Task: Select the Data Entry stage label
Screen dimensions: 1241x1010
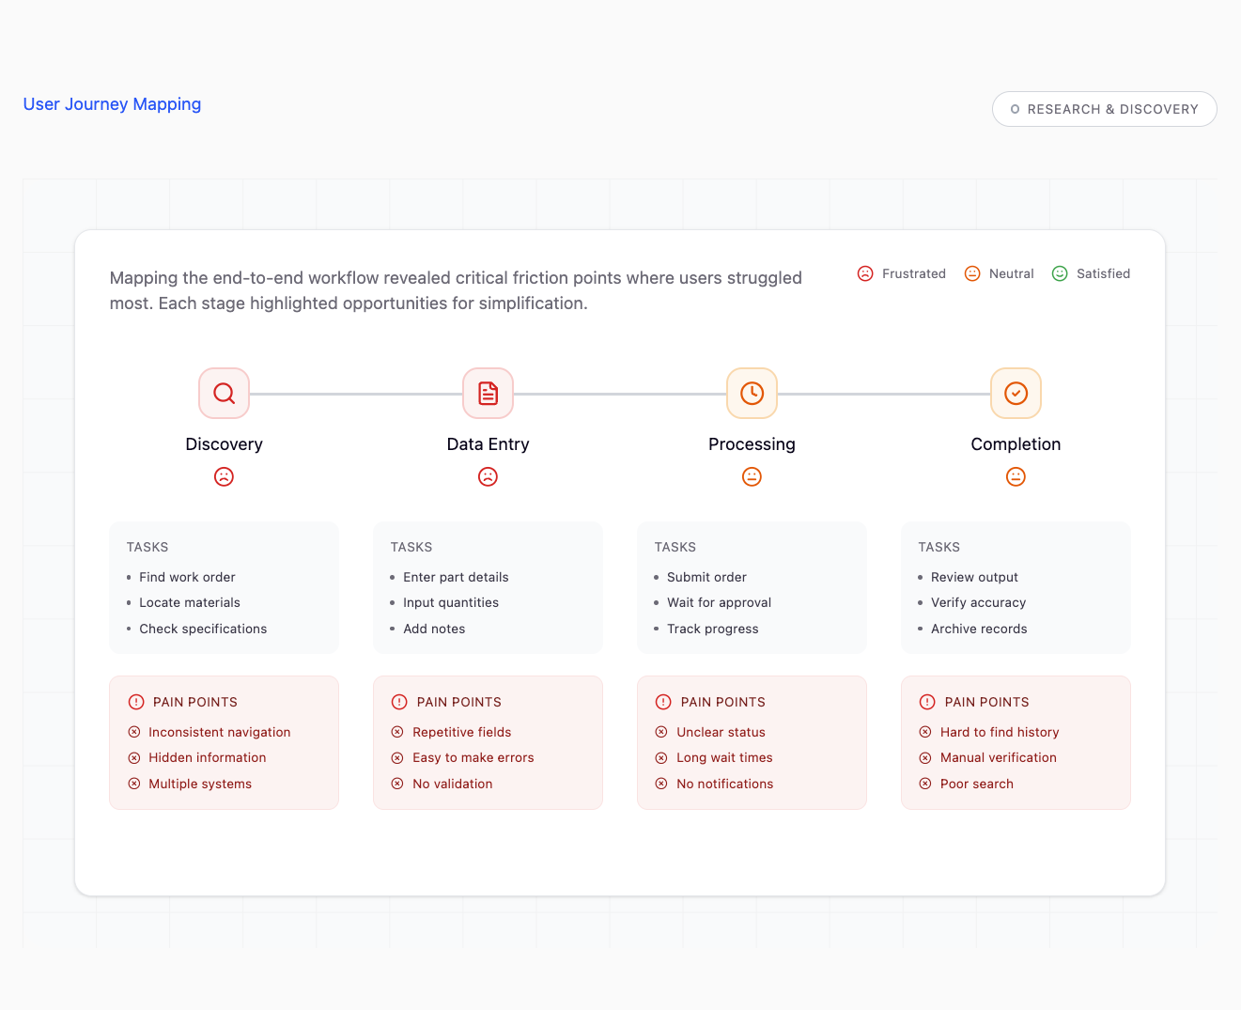Action: pyautogui.click(x=488, y=443)
